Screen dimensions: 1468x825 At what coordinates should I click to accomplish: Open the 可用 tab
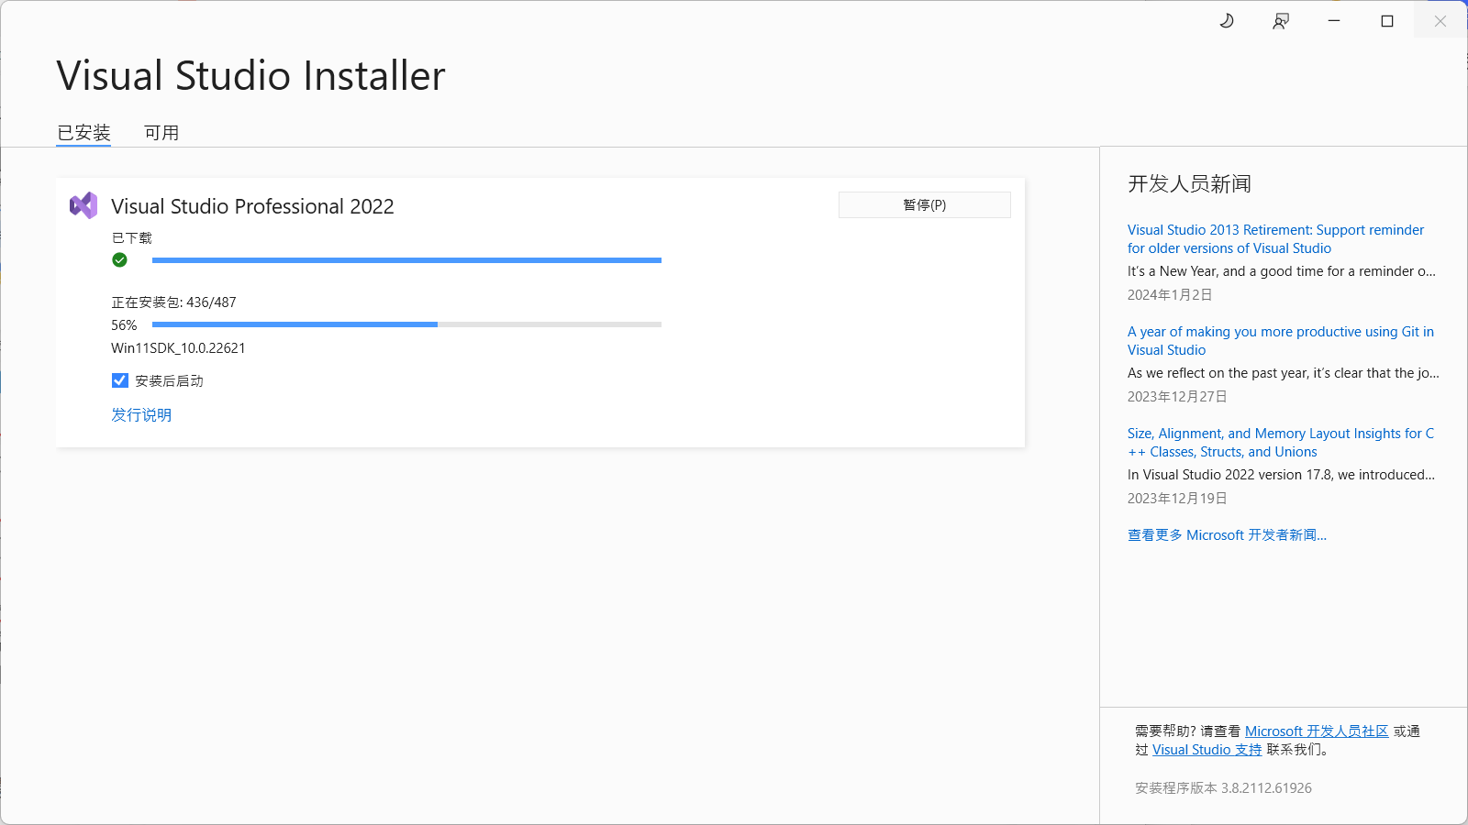(x=161, y=133)
